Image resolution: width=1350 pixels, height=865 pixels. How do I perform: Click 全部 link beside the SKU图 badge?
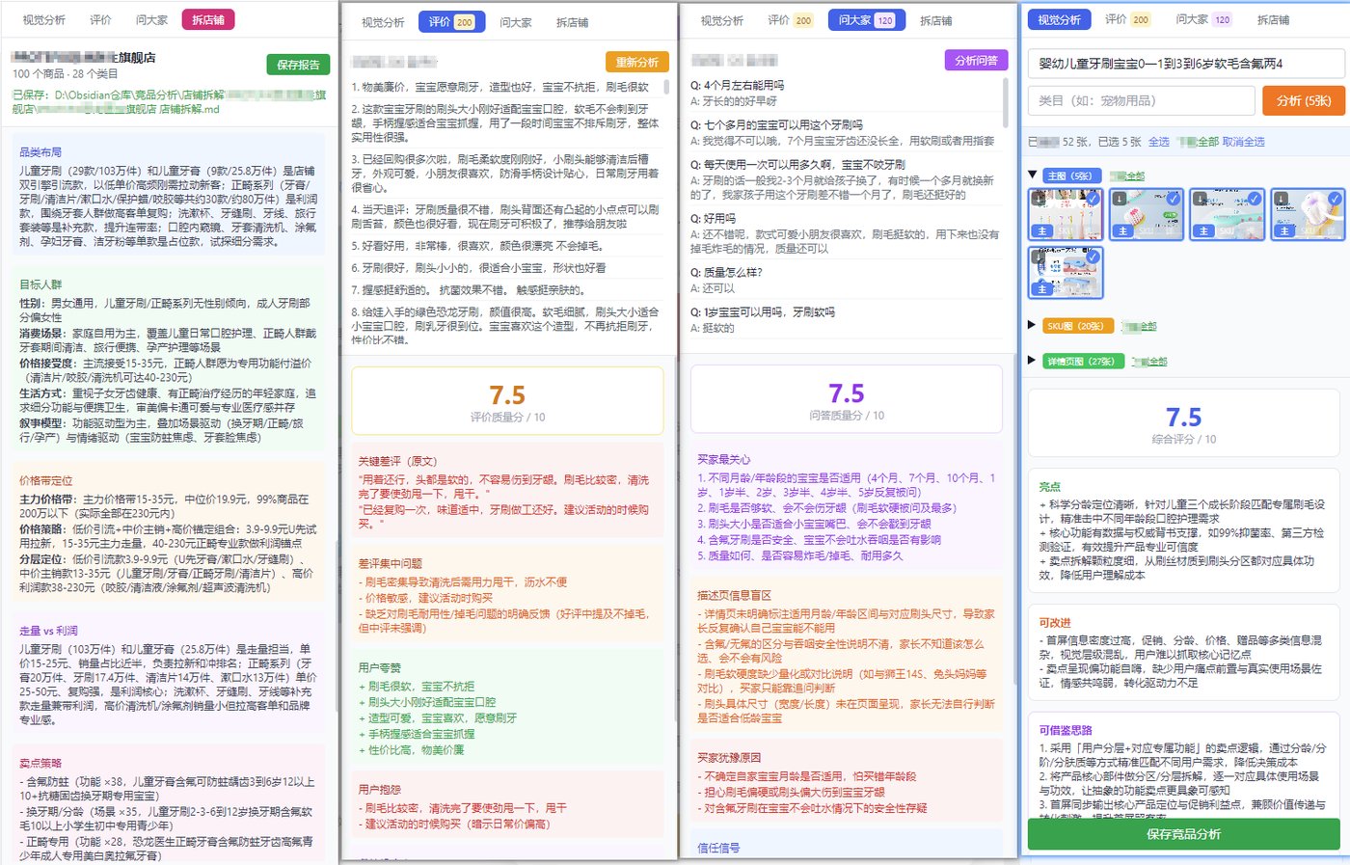[x=1138, y=327]
